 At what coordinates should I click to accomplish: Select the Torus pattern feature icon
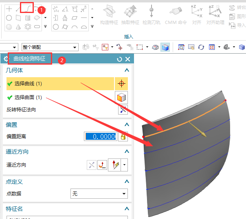coord(28,27)
